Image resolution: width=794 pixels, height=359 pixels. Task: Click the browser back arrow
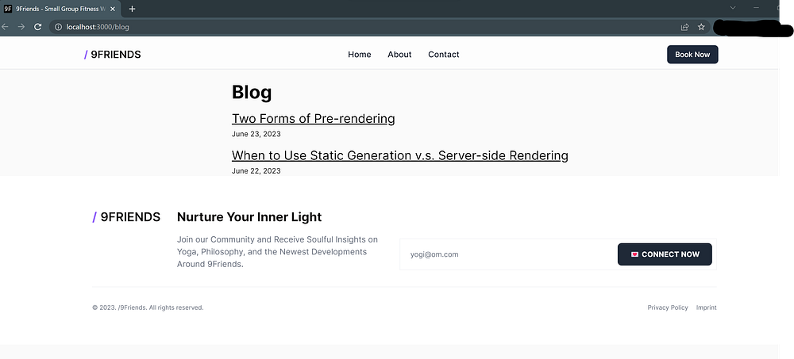tap(5, 27)
